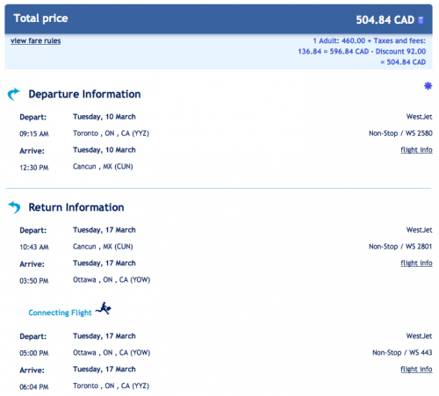This screenshot has width=439, height=396.
Task: Click the calculator icon beside total price
Action: 421,20
